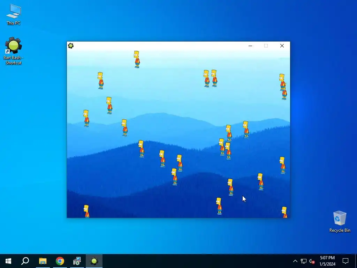Image resolution: width=357 pixels, height=268 pixels.
Task: Open the clock showing 5:07 PM
Action: (327, 261)
